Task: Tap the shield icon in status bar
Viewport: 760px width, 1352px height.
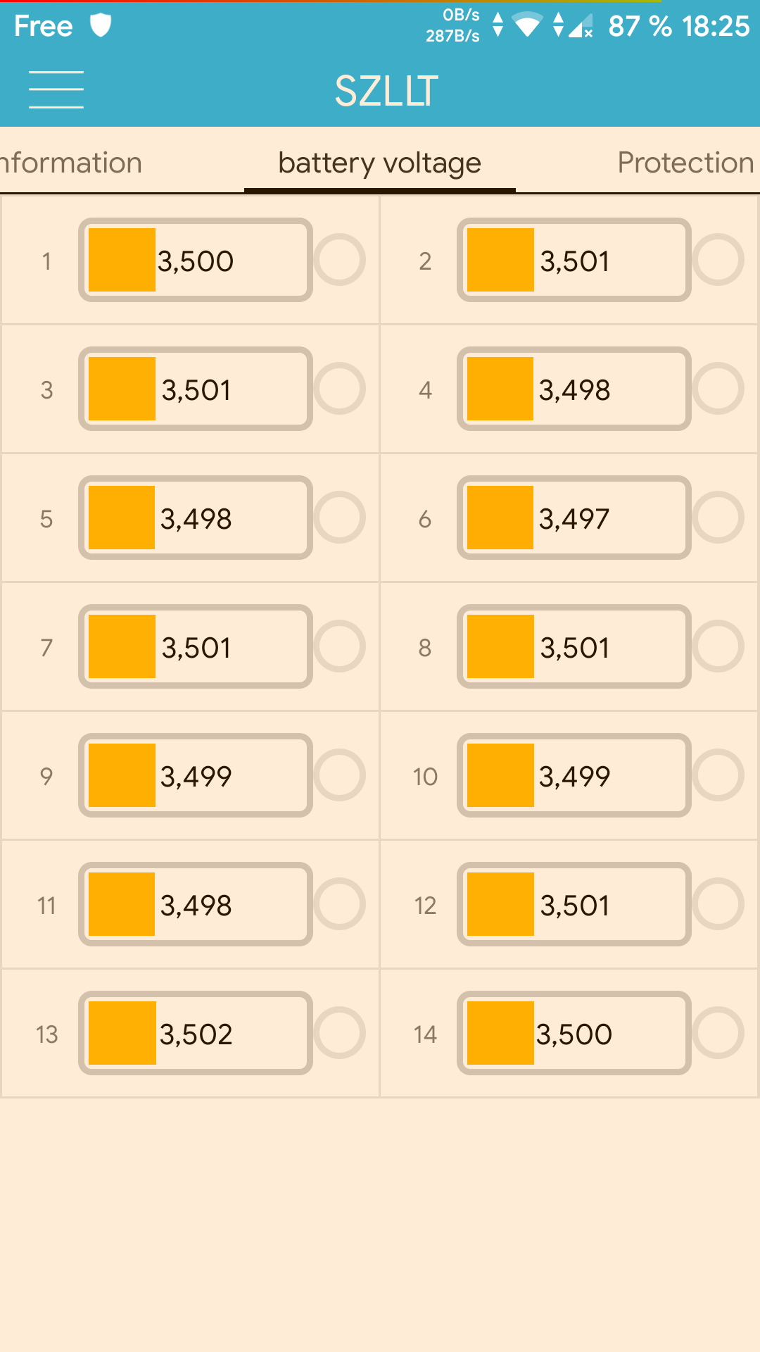Action: pos(101,25)
